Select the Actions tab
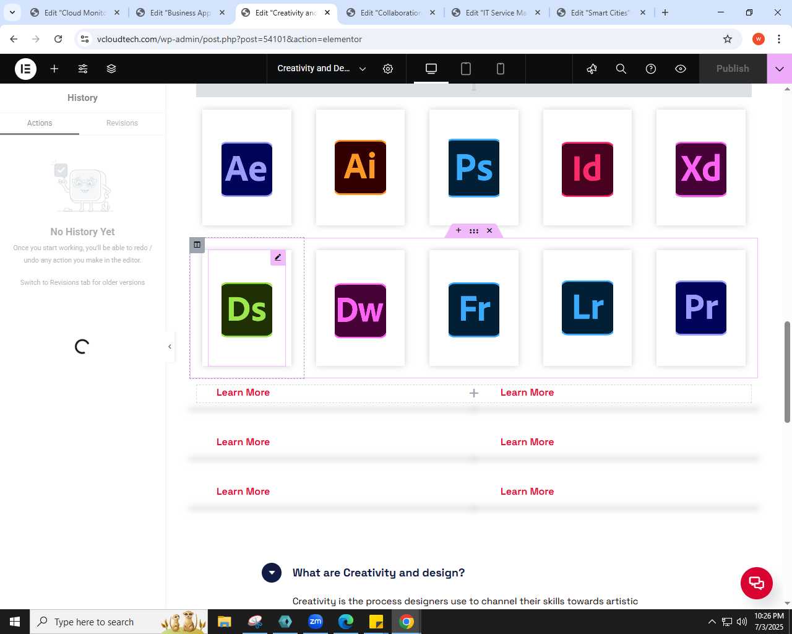The width and height of the screenshot is (792, 634). pyautogui.click(x=40, y=123)
